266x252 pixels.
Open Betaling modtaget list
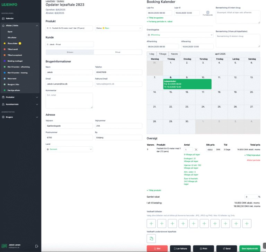[x=15, y=61]
